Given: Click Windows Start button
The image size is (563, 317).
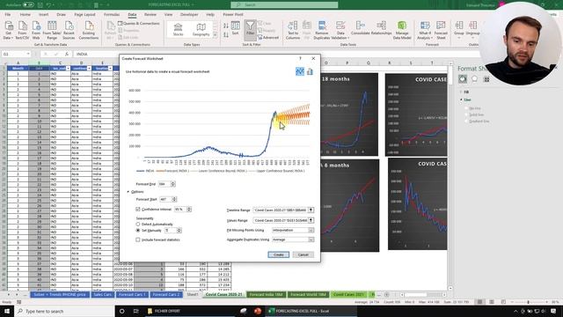Looking at the screenshot, I should 7,311.
